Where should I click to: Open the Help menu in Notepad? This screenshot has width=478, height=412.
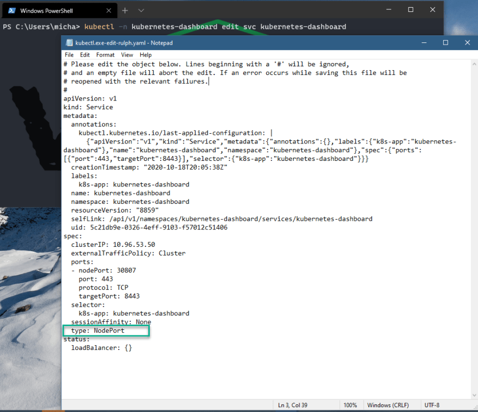146,55
